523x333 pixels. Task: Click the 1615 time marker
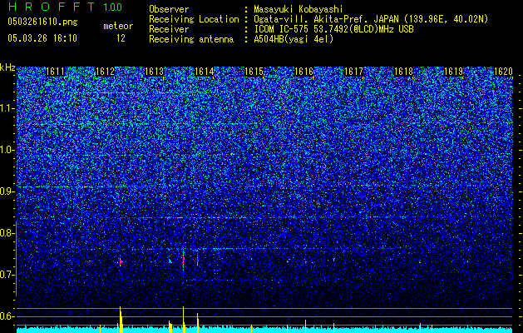tap(254, 72)
